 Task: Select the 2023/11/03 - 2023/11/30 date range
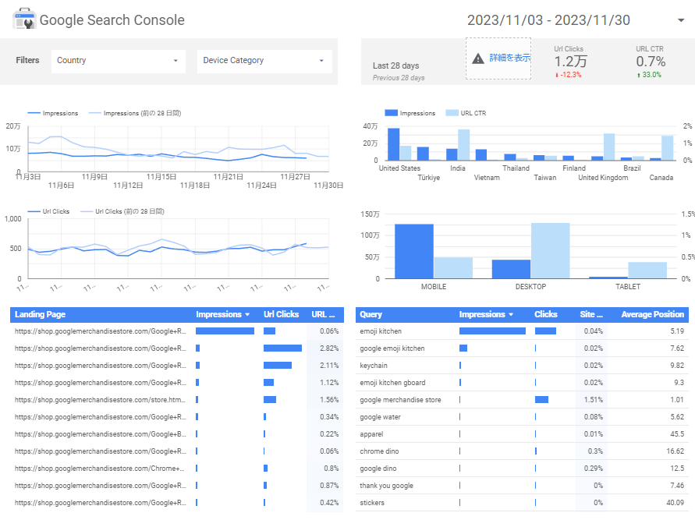coord(548,20)
